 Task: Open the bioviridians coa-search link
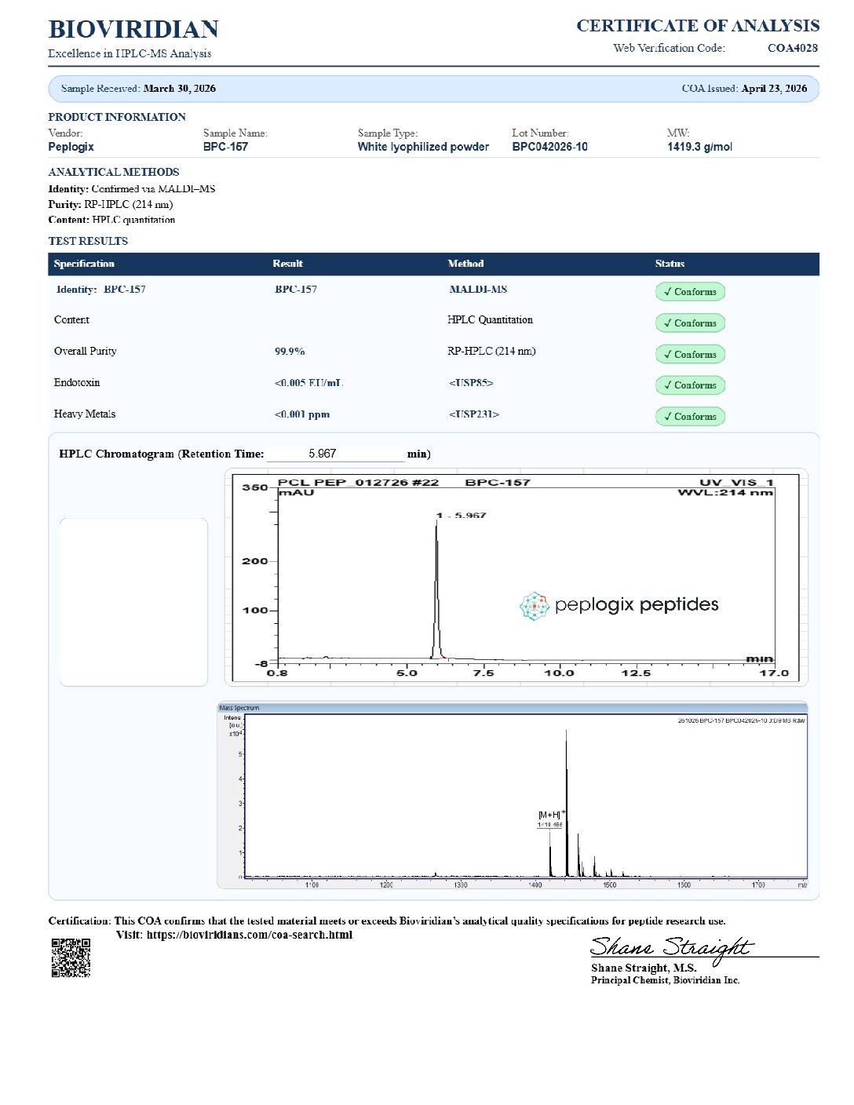click(x=250, y=935)
